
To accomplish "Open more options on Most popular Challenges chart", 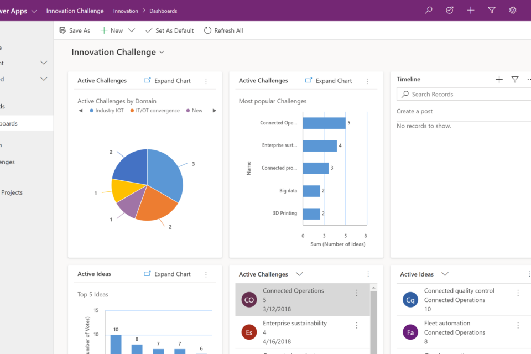I will click(x=367, y=81).
